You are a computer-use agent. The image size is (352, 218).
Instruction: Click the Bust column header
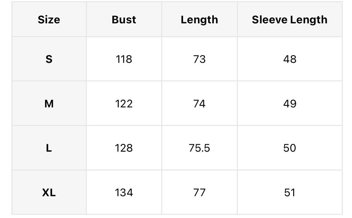(124, 20)
